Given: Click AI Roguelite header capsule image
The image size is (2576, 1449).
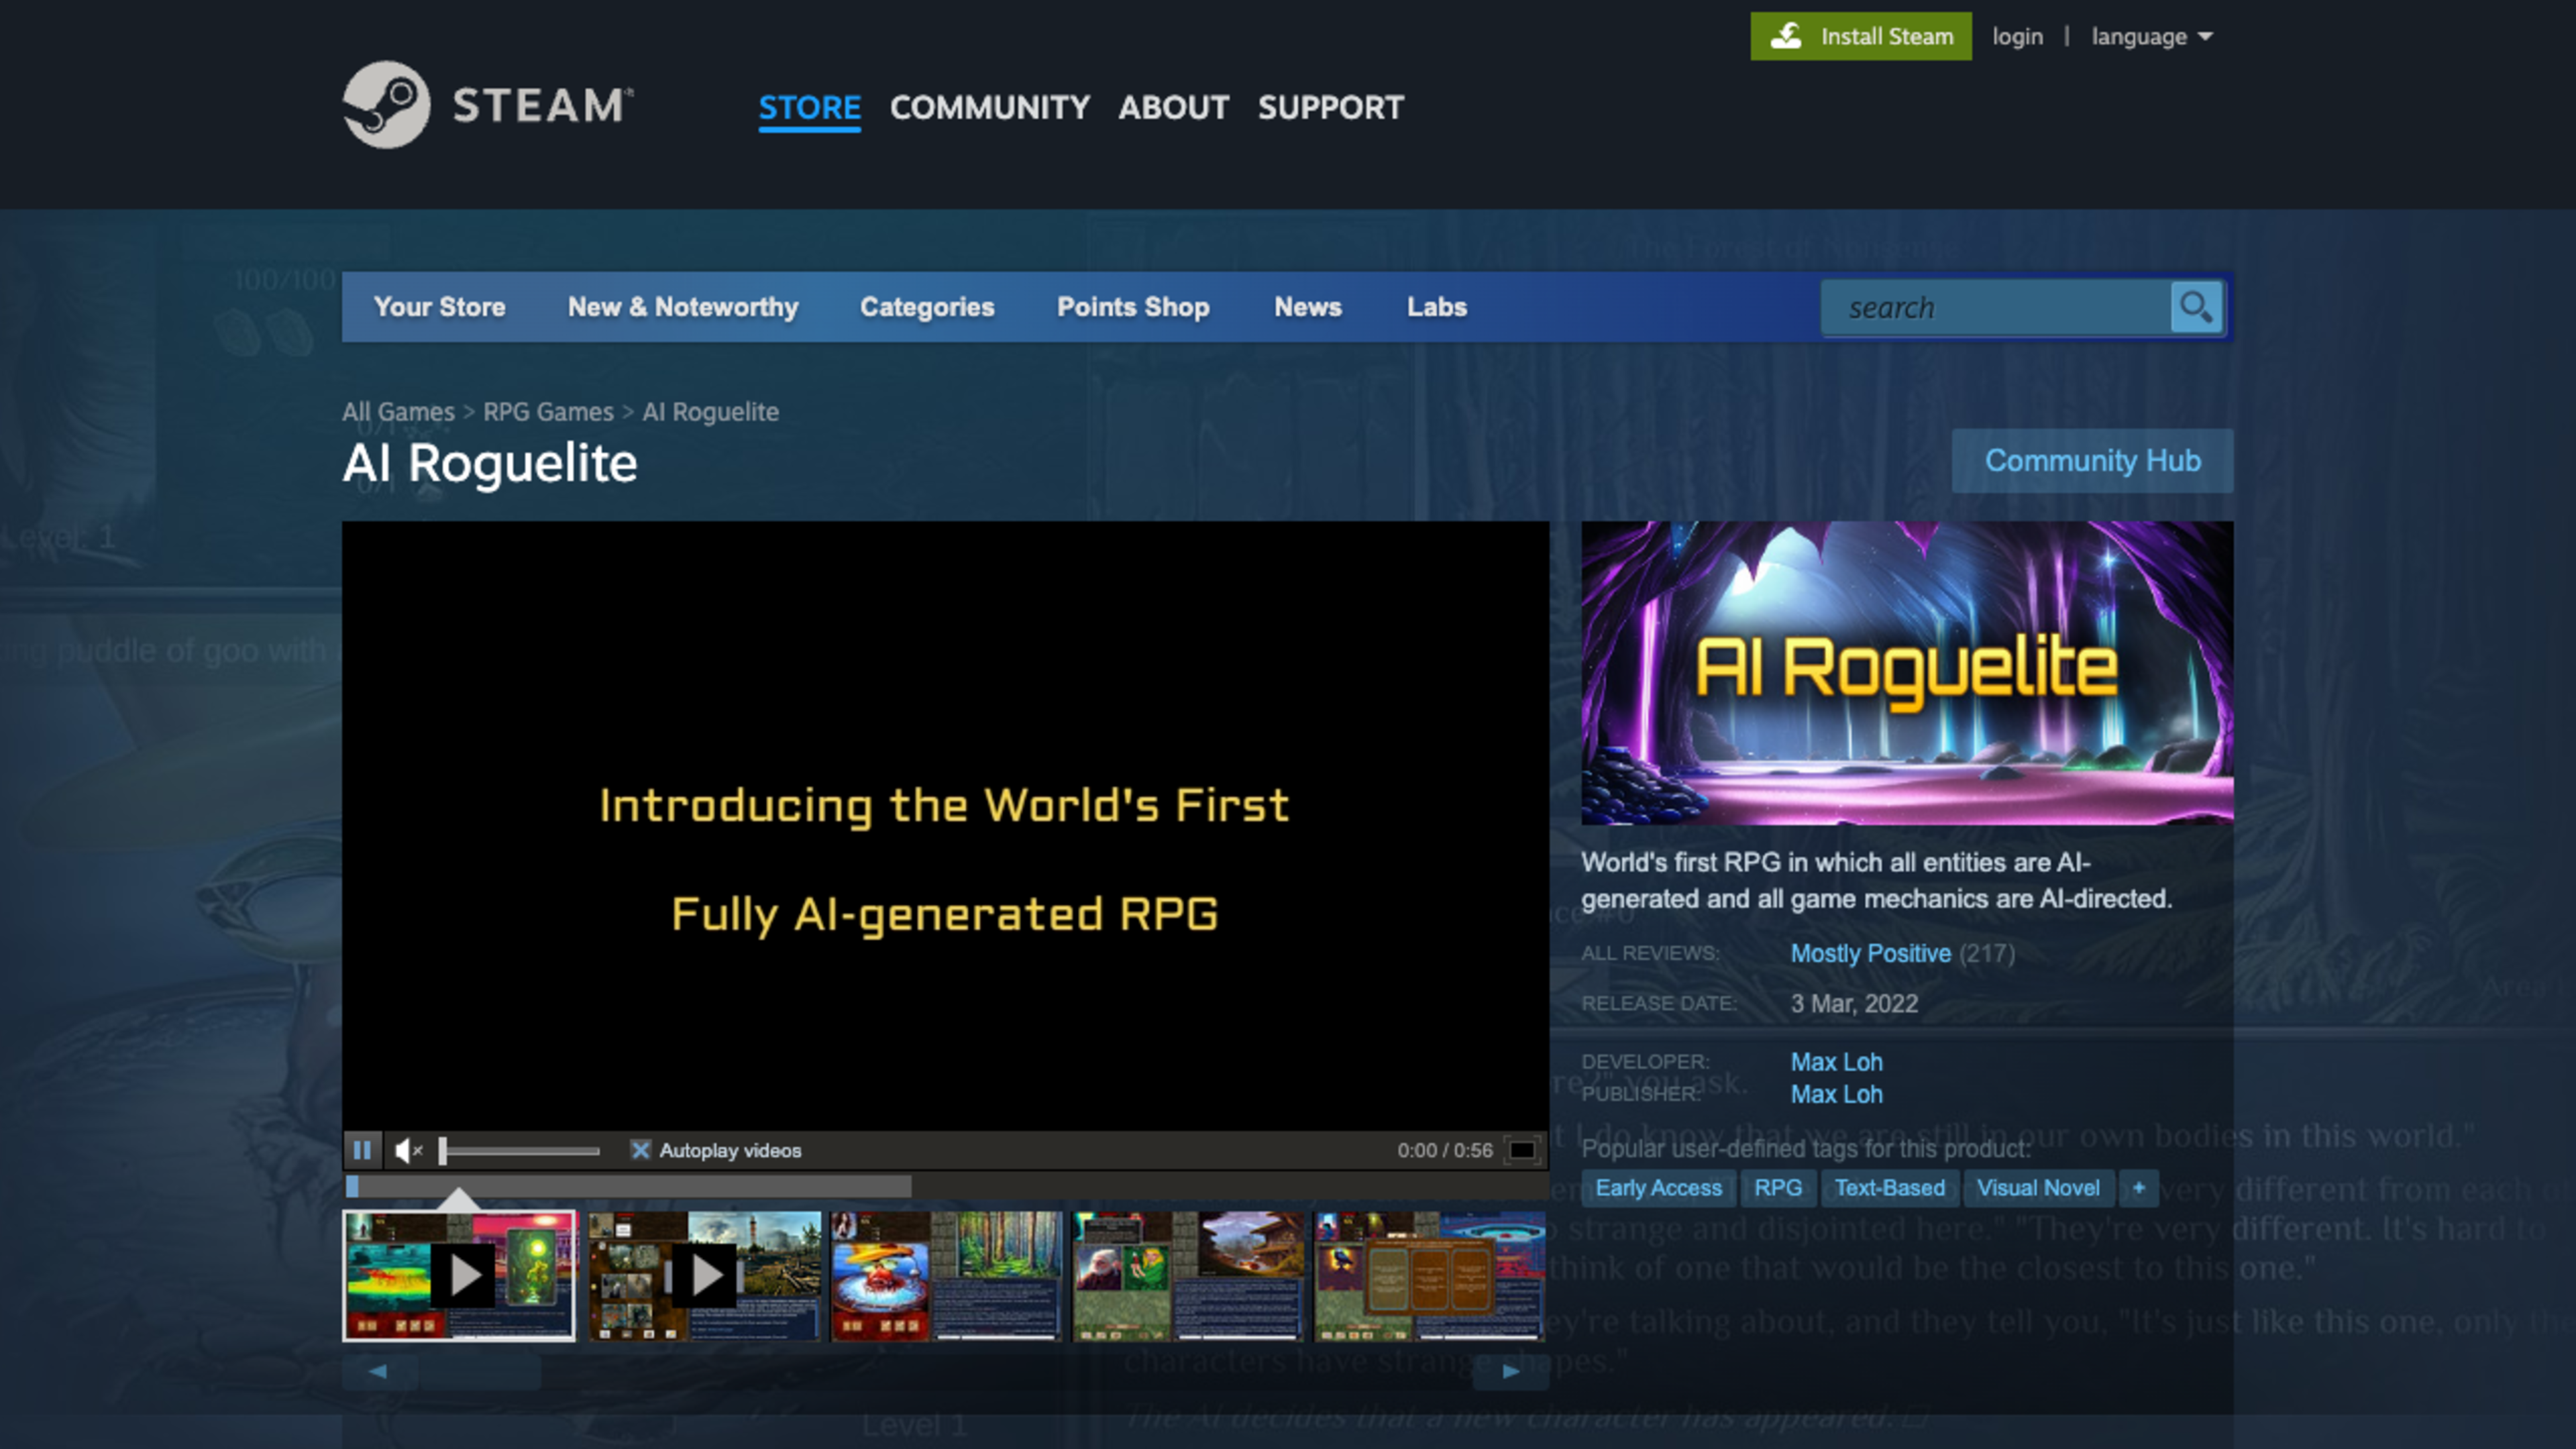Looking at the screenshot, I should click(x=1906, y=673).
